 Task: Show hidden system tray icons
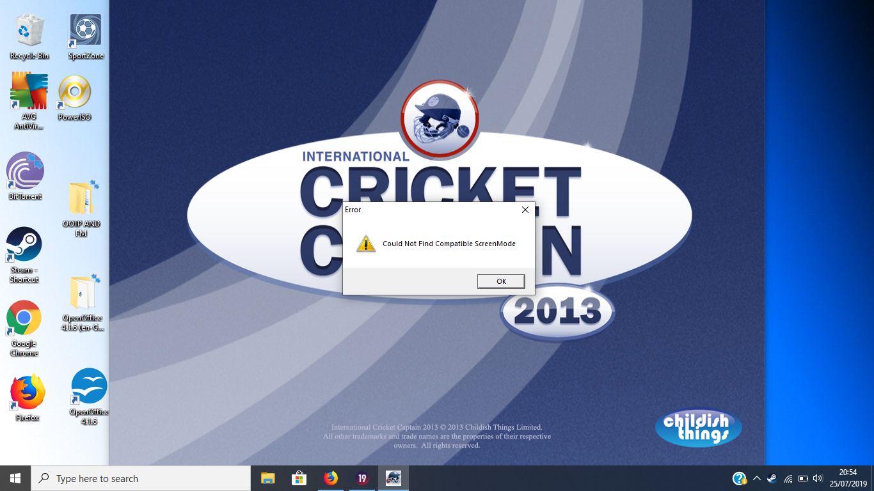pos(757,478)
